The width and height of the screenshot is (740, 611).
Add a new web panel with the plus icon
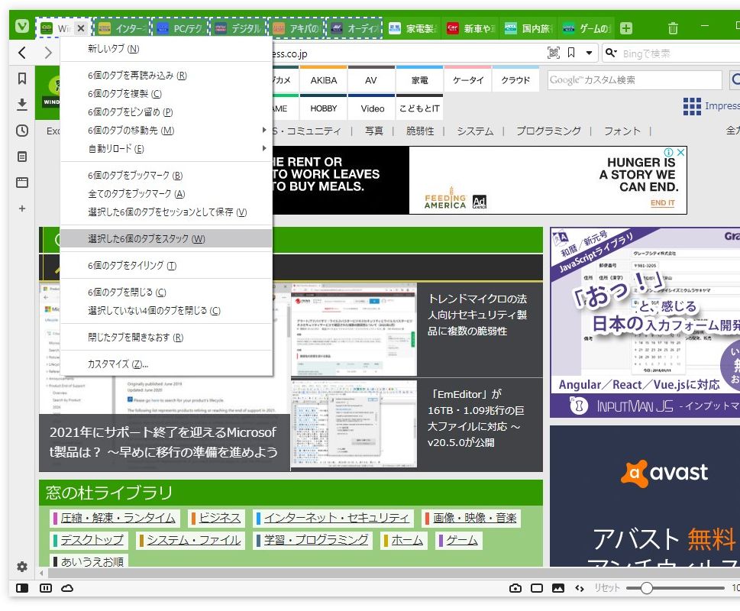21,207
